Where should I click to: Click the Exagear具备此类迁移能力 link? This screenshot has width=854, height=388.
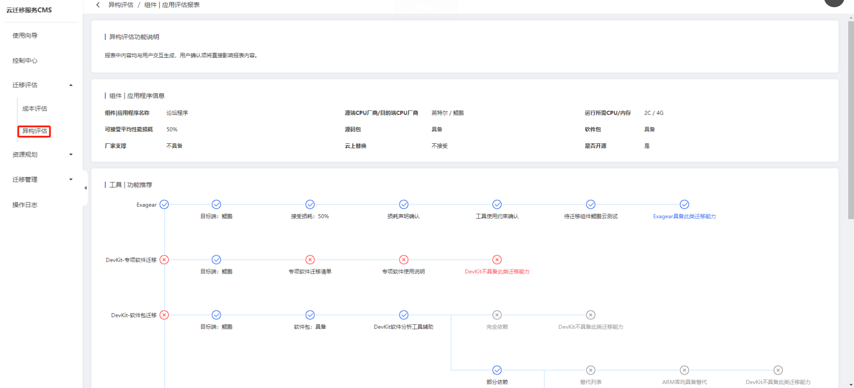pyautogui.click(x=684, y=216)
